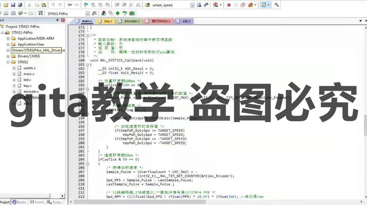Expand the Application/User folder
The height and width of the screenshot is (205, 367).
[x=8, y=44]
